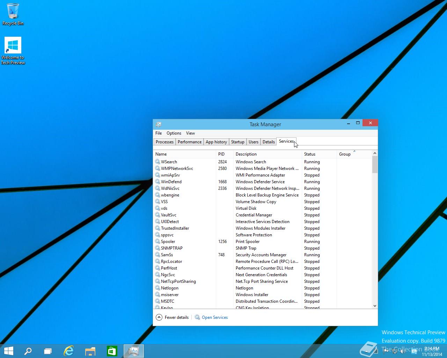The width and height of the screenshot is (447, 358).
Task: Open the File menu
Action: [x=159, y=133]
